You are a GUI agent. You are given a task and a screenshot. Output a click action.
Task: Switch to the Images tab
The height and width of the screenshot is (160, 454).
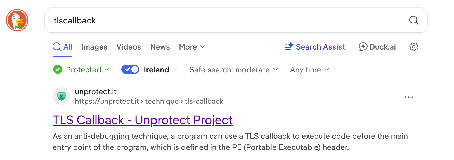click(x=94, y=47)
